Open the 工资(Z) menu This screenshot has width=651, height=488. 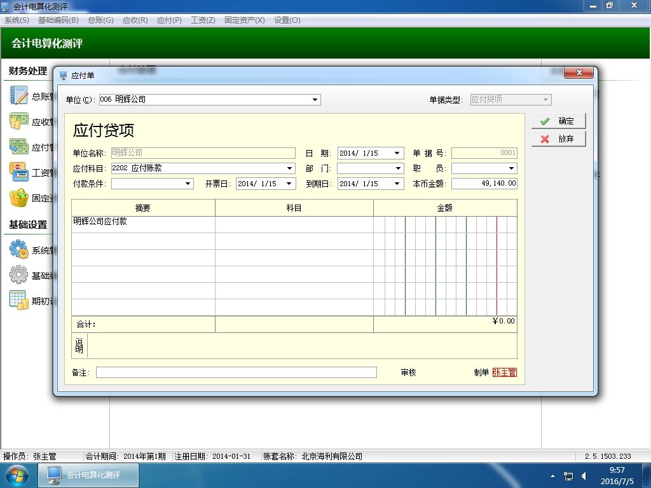[203, 20]
